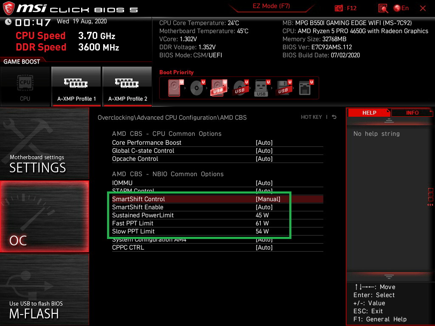435x326 pixels.
Task: Close the BIOS with the X icon
Action: [x=423, y=8]
